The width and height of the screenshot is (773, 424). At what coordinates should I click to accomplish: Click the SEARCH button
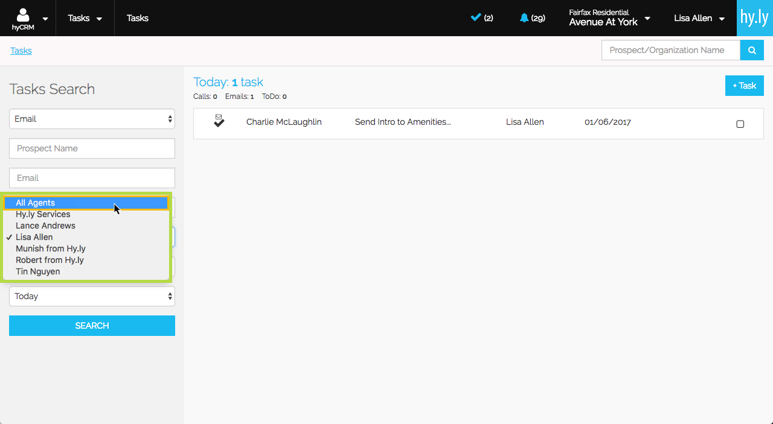tap(92, 326)
